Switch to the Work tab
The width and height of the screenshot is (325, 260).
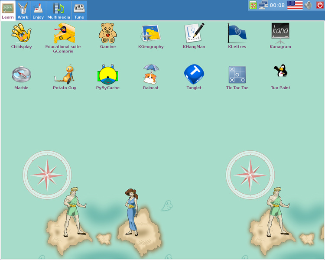23,10
